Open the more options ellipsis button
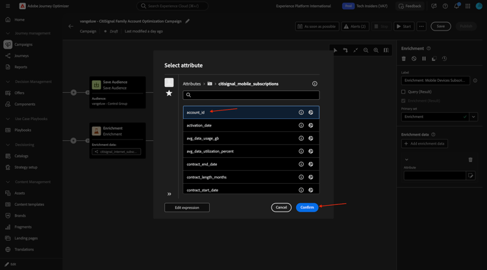This screenshot has width=487, height=270. tap(421, 27)
